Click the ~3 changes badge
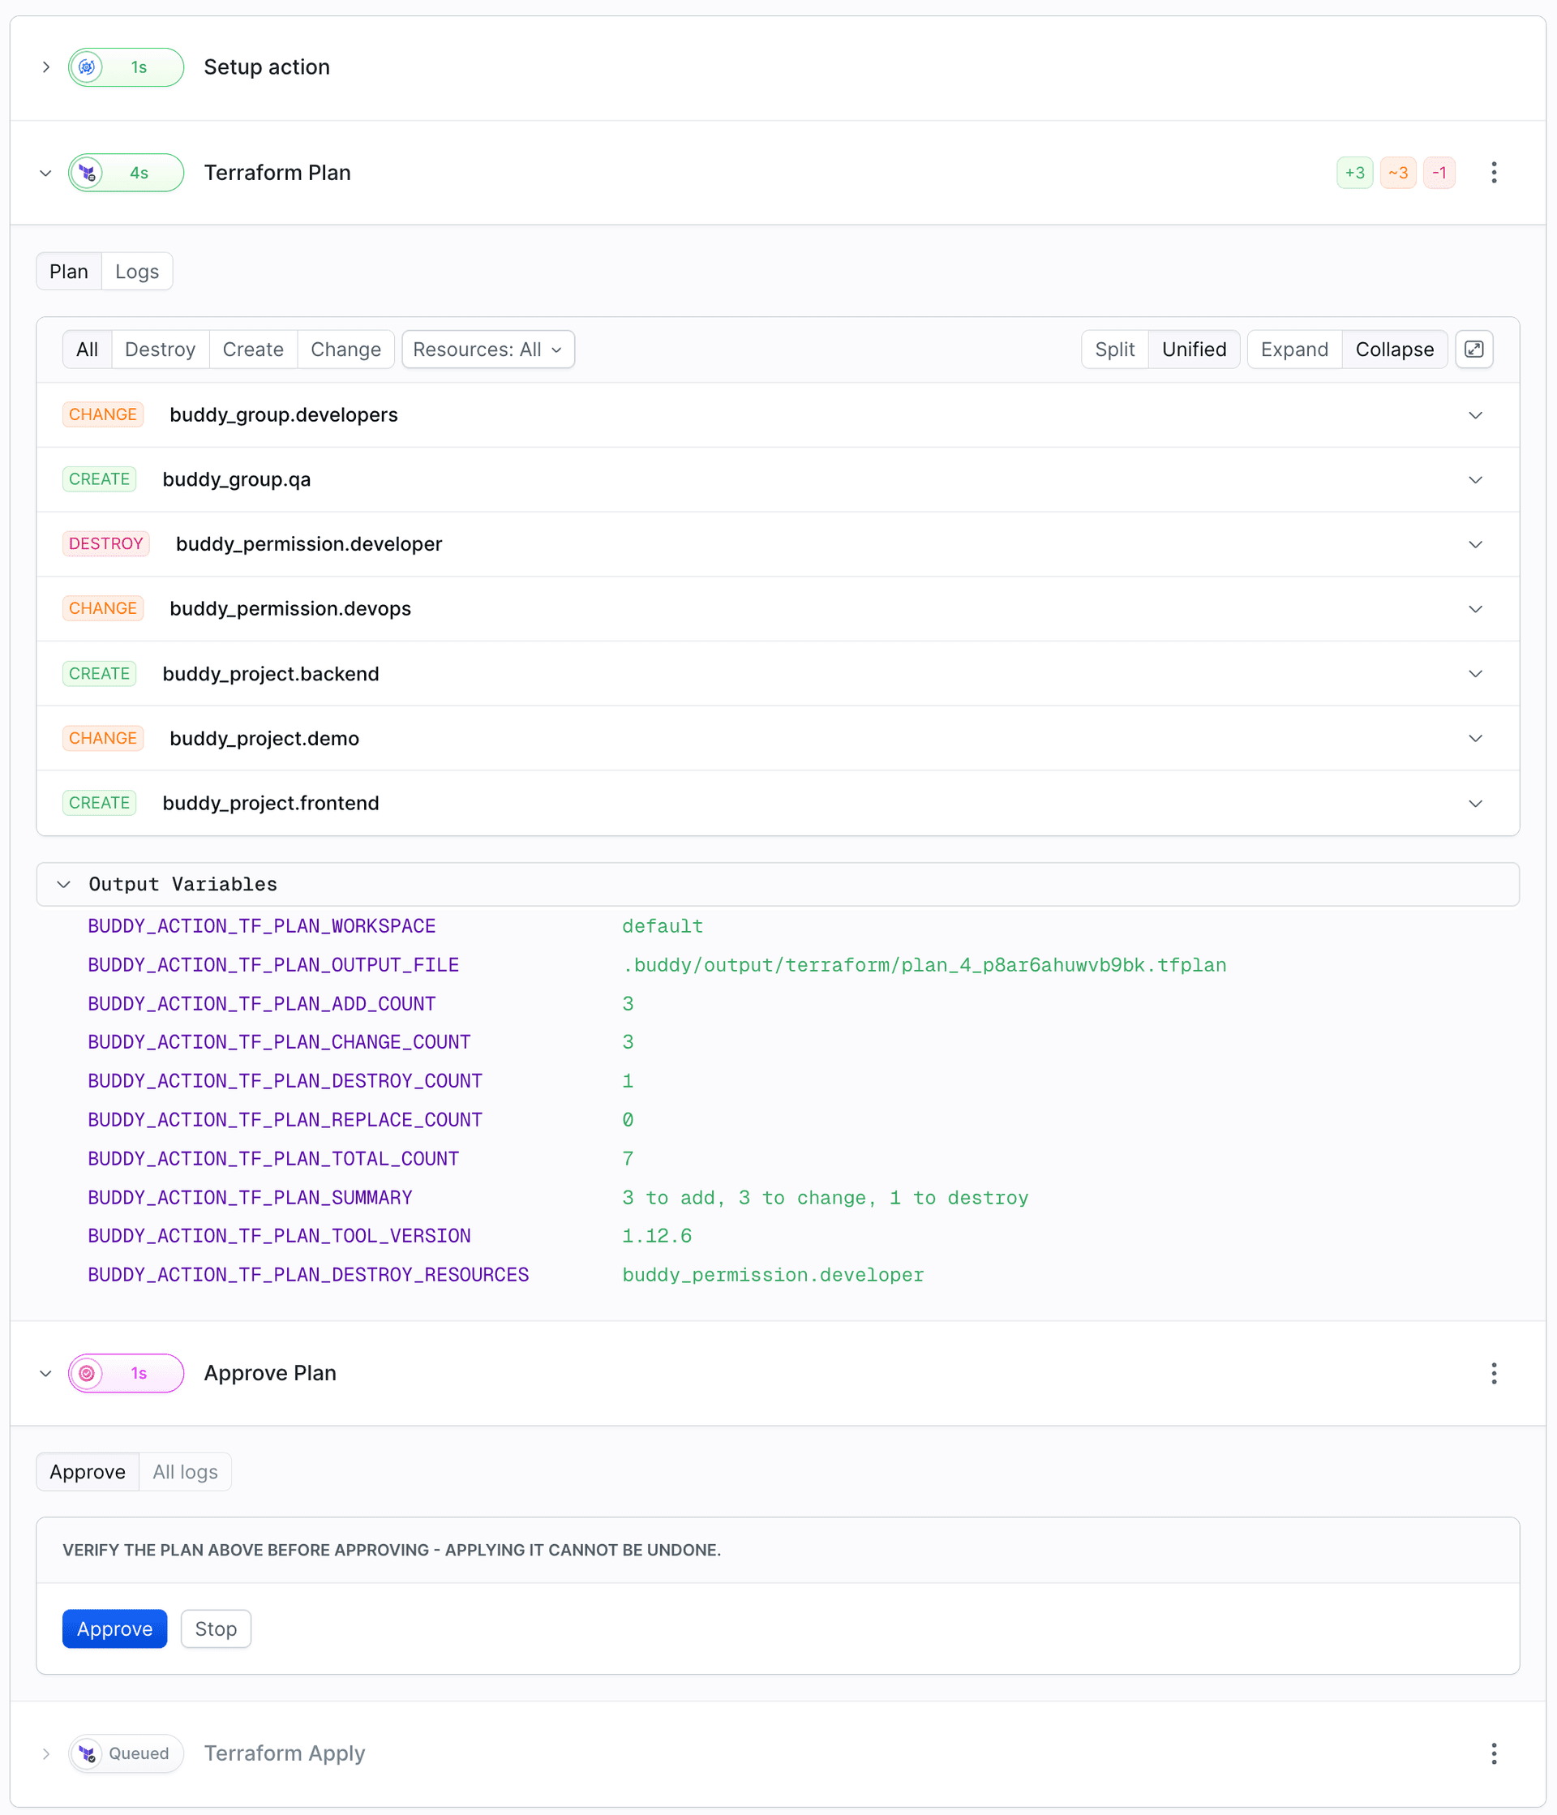Screen dimensions: 1557x1815 tap(1397, 173)
